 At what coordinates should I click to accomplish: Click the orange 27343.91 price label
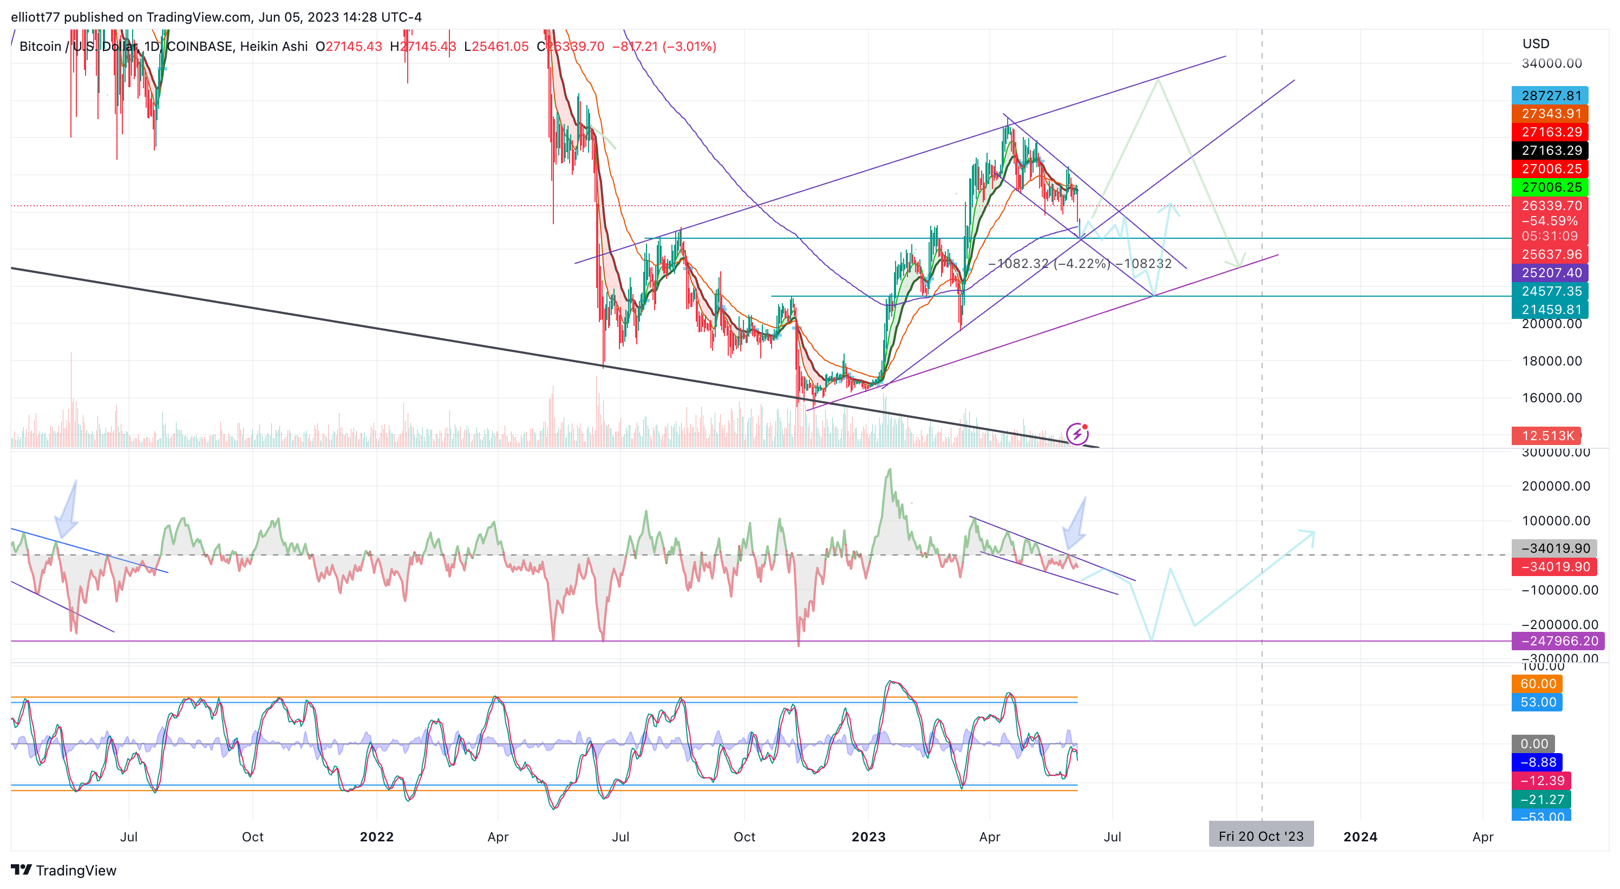click(1550, 114)
